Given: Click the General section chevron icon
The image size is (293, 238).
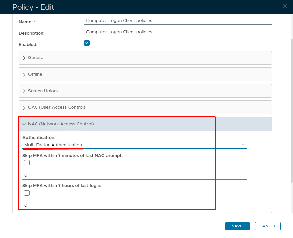Looking at the screenshot, I should [x=24, y=58].
